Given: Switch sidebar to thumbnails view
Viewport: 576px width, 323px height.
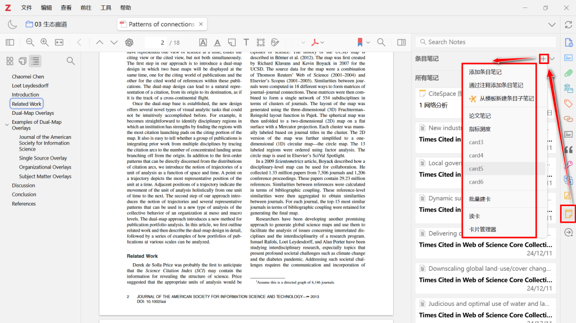Looking at the screenshot, I should coord(10,61).
